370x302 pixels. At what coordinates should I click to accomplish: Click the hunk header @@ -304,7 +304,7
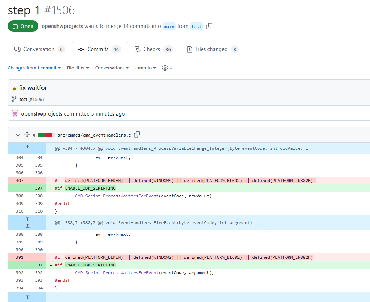tap(181, 148)
